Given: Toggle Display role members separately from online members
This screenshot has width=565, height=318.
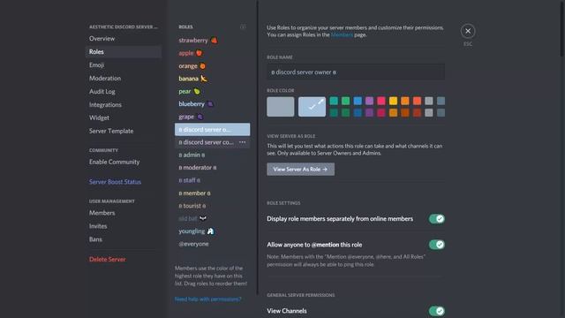Looking at the screenshot, I should (437, 219).
